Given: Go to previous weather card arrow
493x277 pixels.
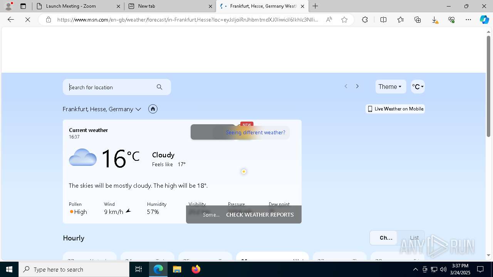Looking at the screenshot, I should point(346,87).
